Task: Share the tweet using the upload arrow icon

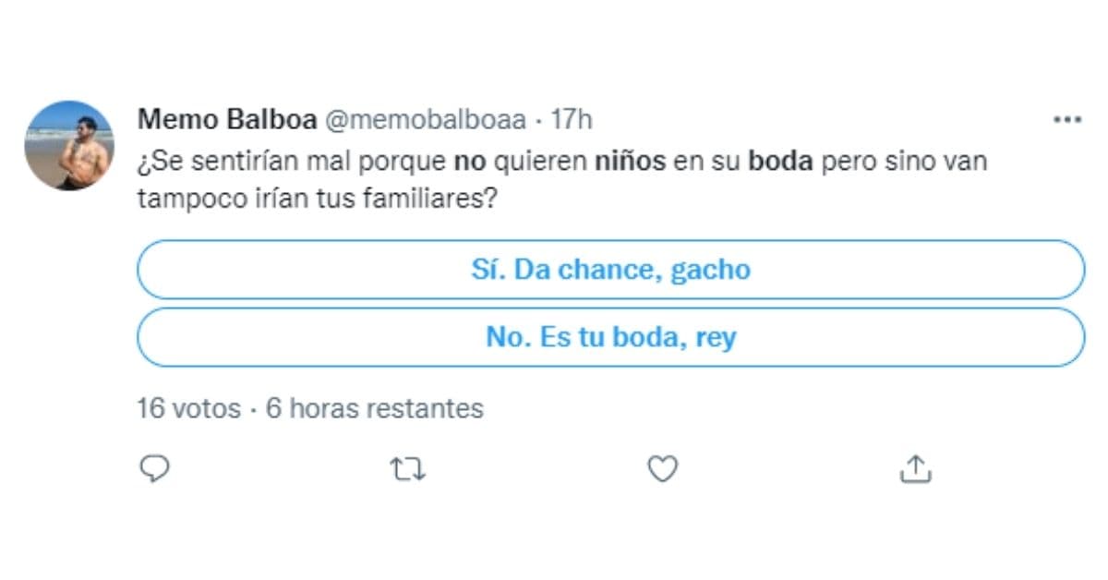Action: (x=915, y=469)
